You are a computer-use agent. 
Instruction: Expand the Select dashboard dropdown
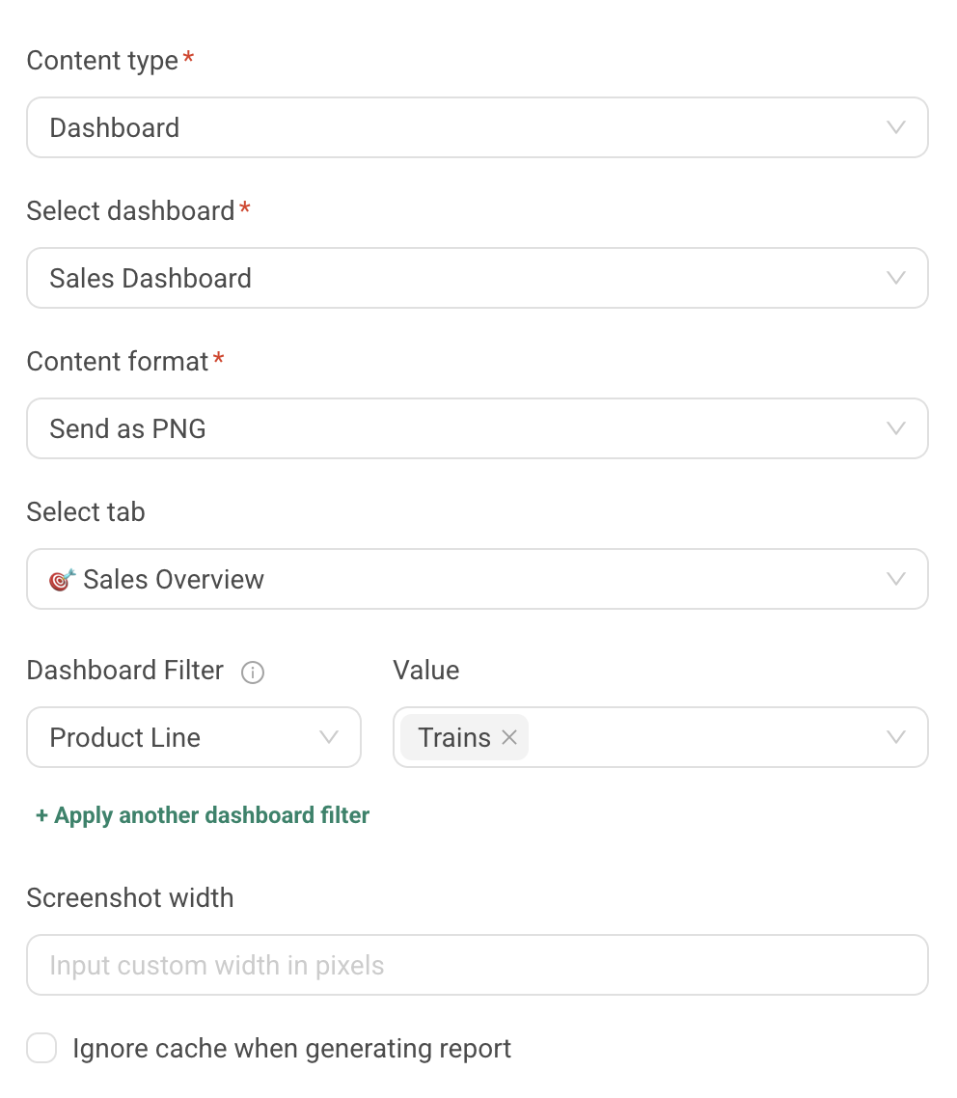(x=478, y=278)
